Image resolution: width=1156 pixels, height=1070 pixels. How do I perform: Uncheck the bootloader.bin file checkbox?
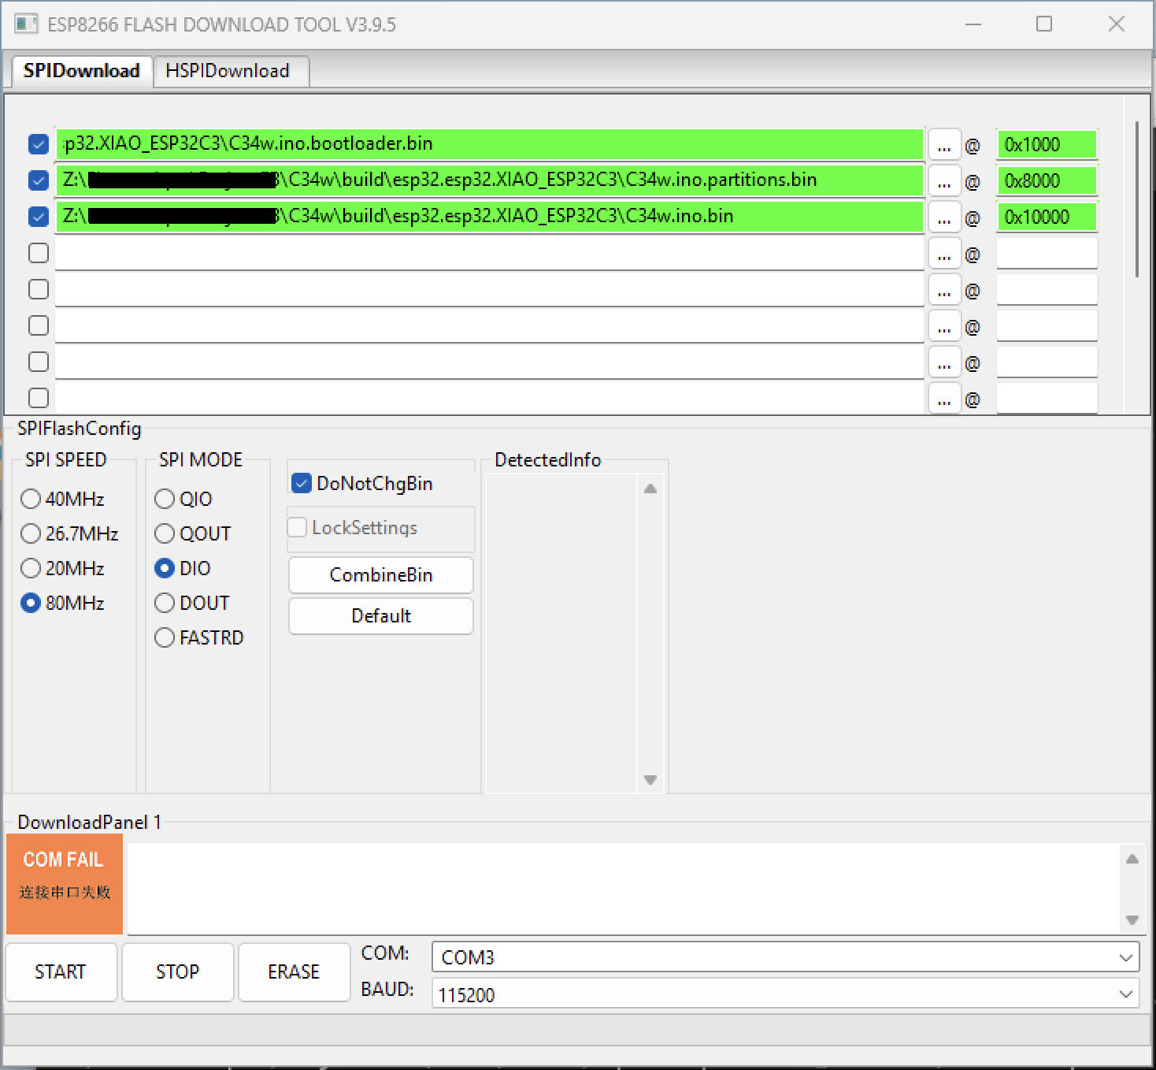click(38, 144)
